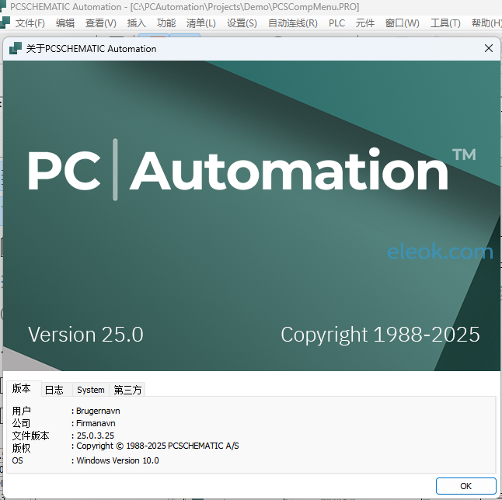Open the 自动连线(R) menu
This screenshot has width=502, height=500.
292,23
